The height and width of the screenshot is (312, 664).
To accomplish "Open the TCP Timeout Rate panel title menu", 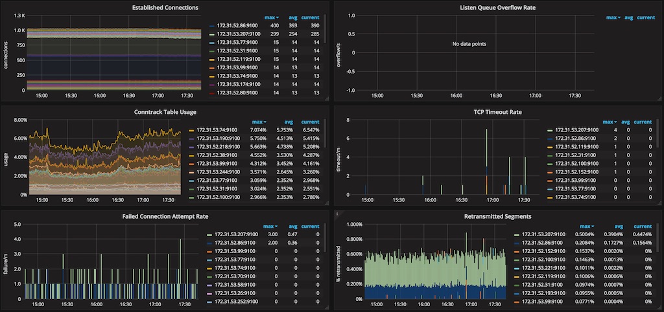I will click(497, 112).
